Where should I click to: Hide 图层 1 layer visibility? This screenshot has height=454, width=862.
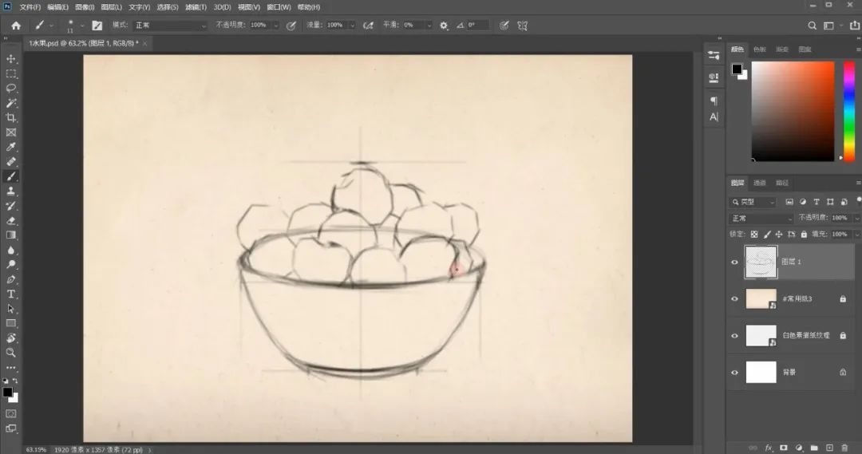coord(734,263)
